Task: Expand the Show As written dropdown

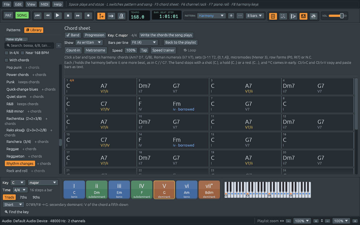Action: pyautogui.click(x=89, y=42)
